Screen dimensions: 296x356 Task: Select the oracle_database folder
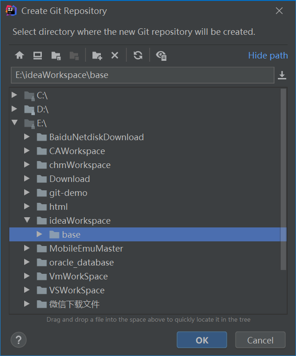coord(81,262)
